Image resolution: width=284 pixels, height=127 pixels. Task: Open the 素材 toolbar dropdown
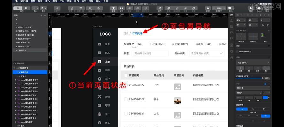point(43,8)
